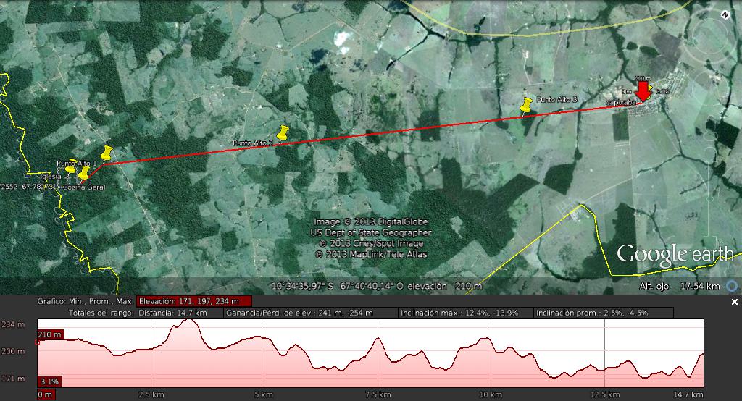Image resolution: width=742 pixels, height=401 pixels.
Task: Click the 3.1% slope tag on graph
Action: coord(49,381)
